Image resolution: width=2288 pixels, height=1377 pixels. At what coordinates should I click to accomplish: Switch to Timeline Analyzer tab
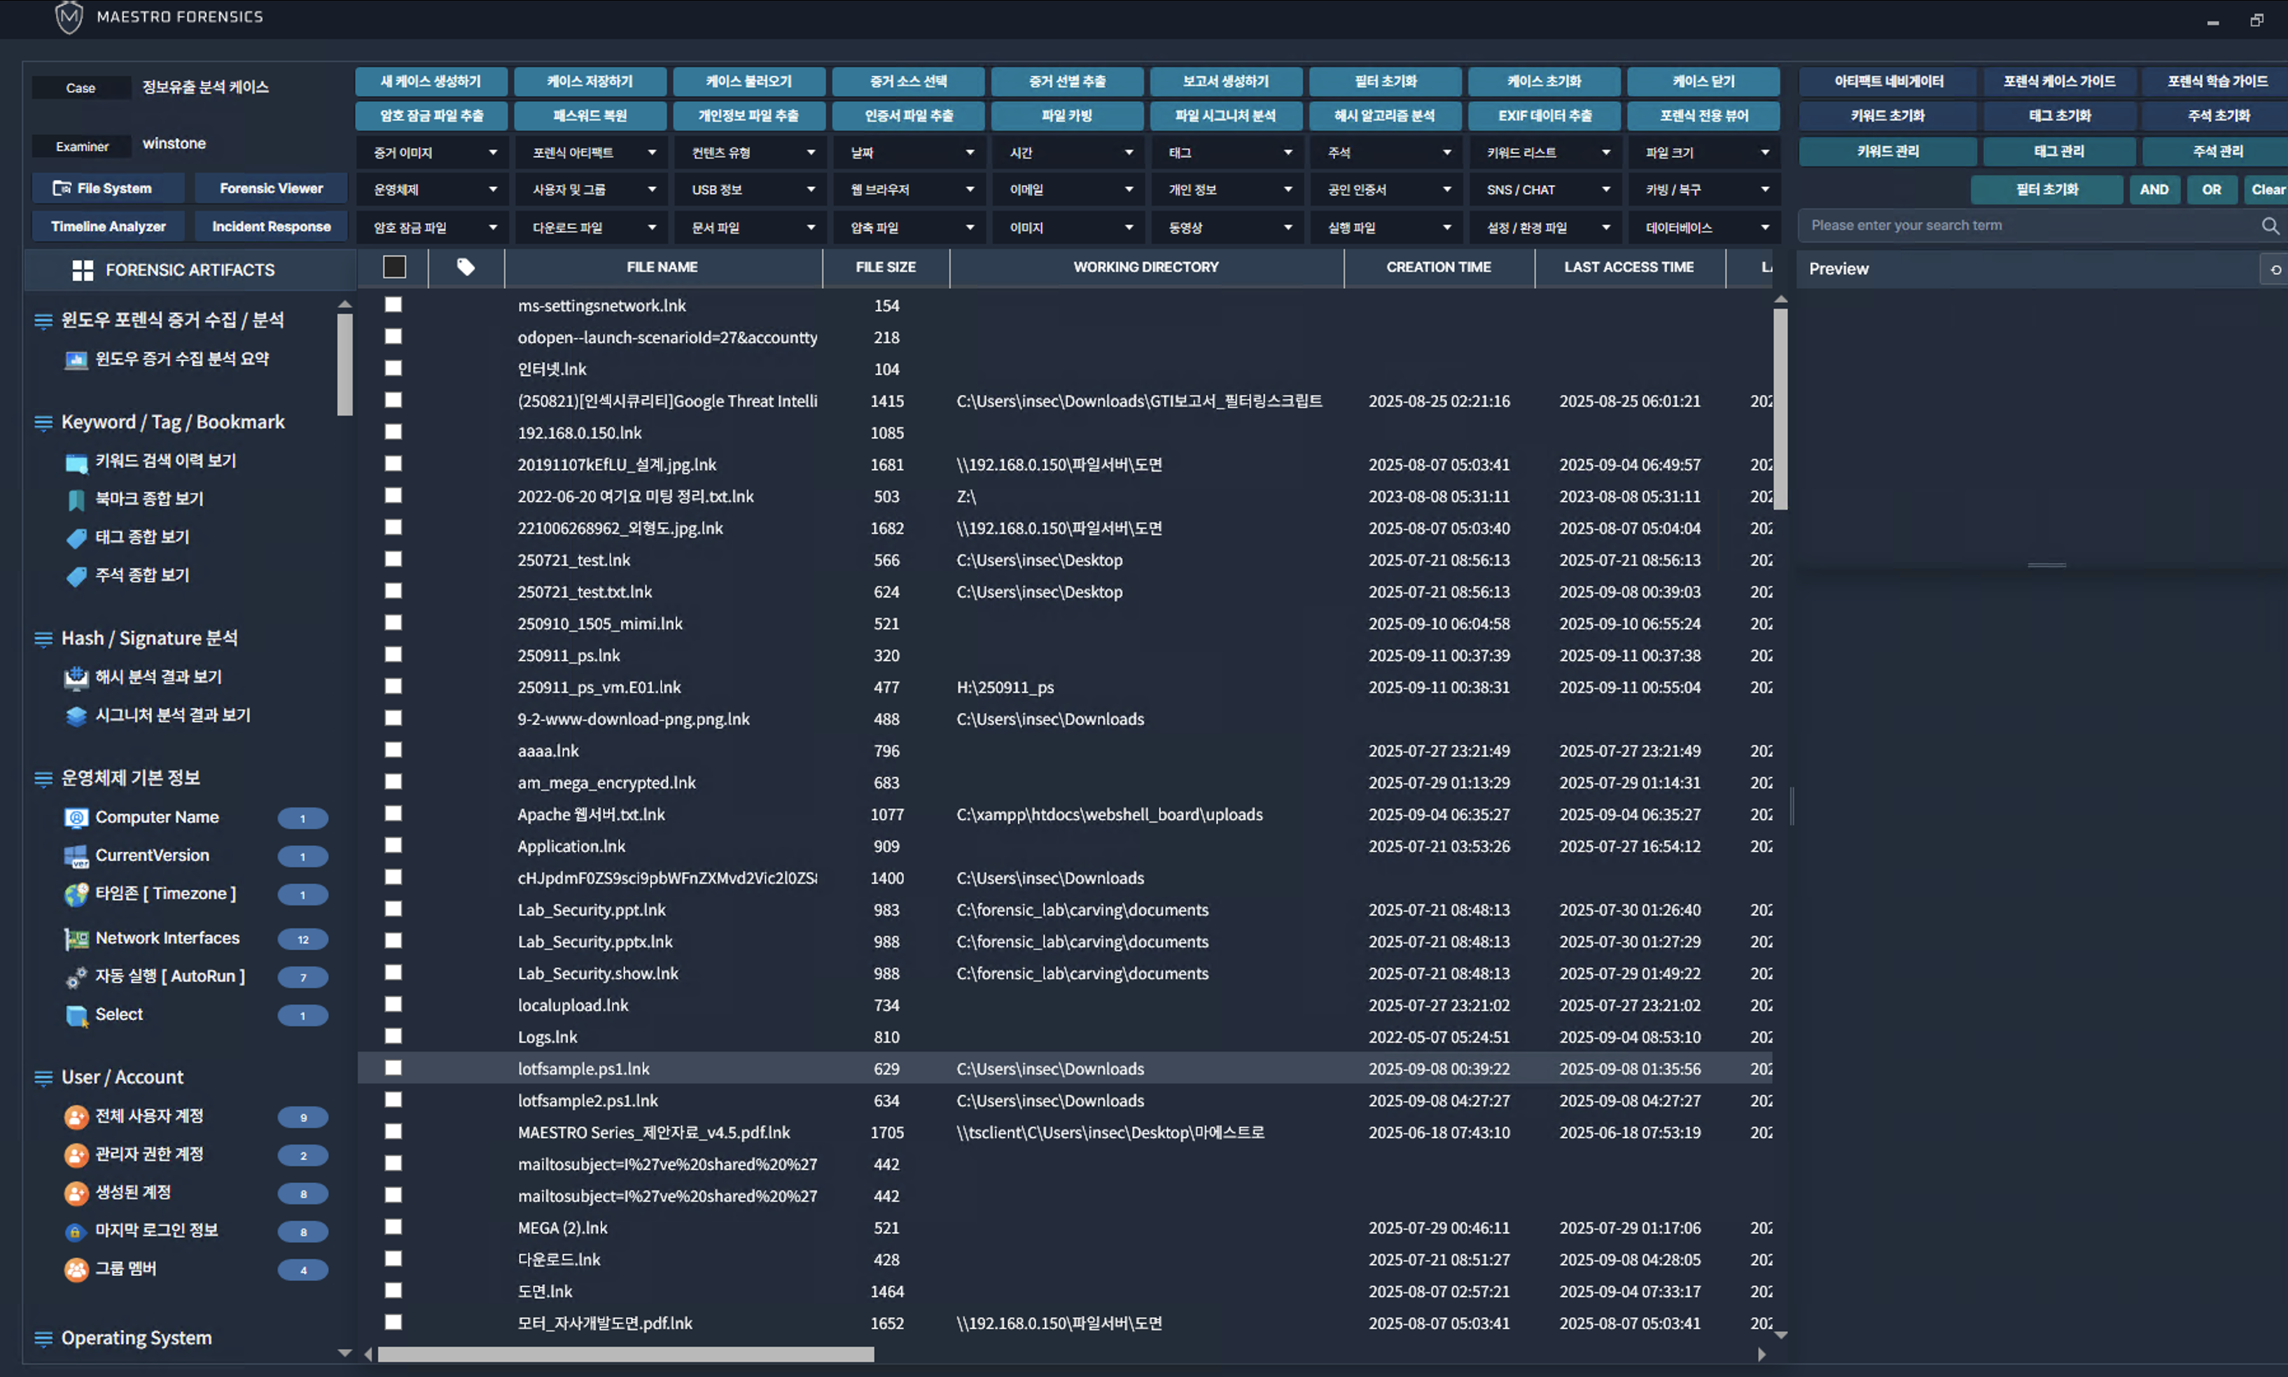pyautogui.click(x=109, y=227)
